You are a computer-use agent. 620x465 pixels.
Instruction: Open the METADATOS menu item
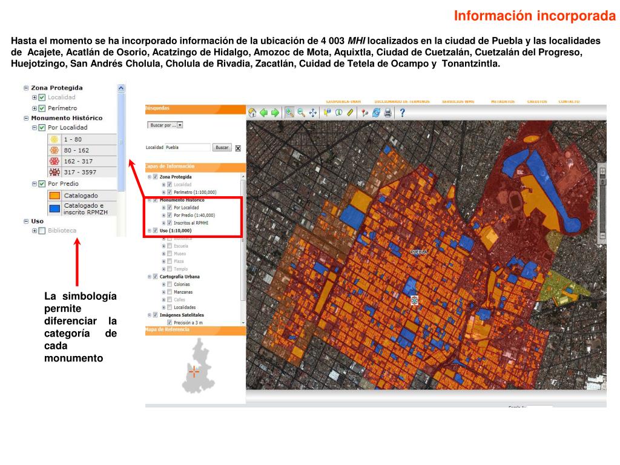(503, 102)
